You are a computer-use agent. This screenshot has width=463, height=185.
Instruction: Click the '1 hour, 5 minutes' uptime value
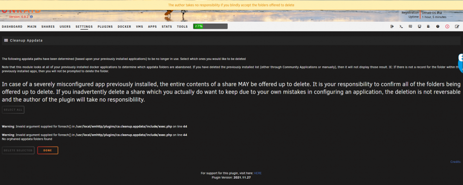click(x=434, y=17)
